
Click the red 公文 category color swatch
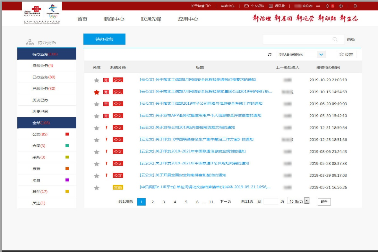point(67,134)
